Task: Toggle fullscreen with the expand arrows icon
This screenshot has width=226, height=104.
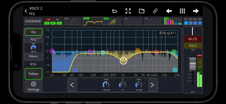Action: click(x=128, y=11)
